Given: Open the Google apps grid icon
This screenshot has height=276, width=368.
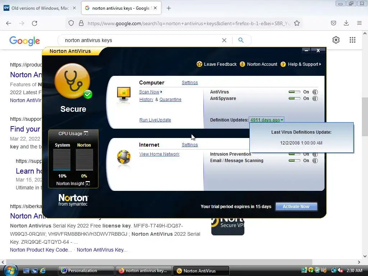Looking at the screenshot, I should 352,40.
